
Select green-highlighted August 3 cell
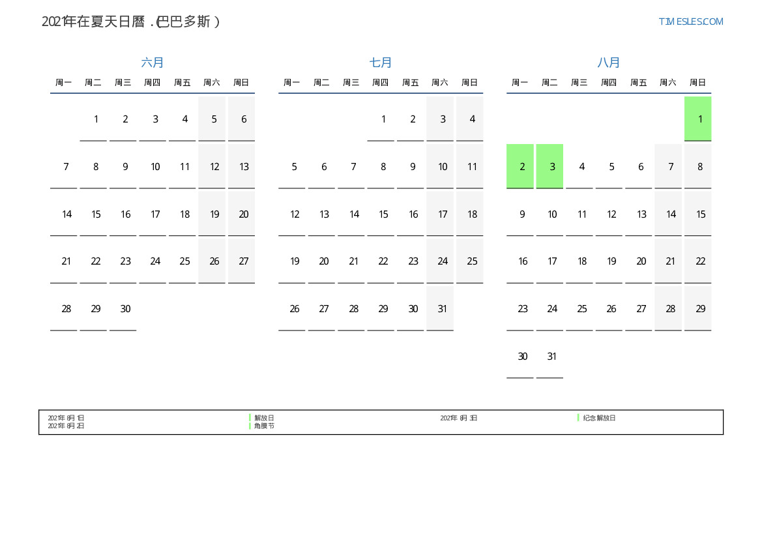coord(550,166)
